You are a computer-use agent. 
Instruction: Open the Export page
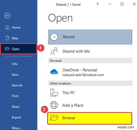pyautogui.click(x=16, y=117)
